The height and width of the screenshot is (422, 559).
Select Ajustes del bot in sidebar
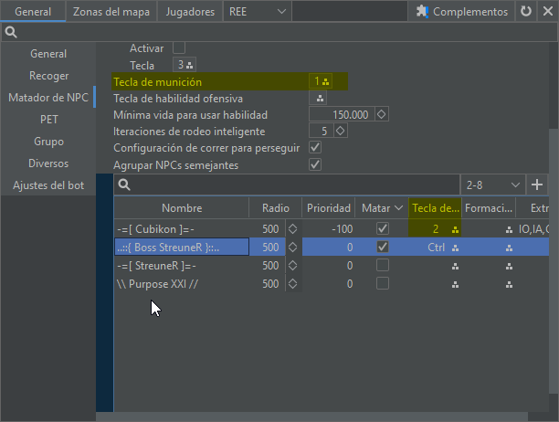(x=48, y=185)
